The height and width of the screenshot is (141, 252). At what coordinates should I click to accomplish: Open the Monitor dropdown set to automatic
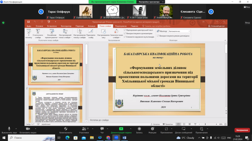179,31
